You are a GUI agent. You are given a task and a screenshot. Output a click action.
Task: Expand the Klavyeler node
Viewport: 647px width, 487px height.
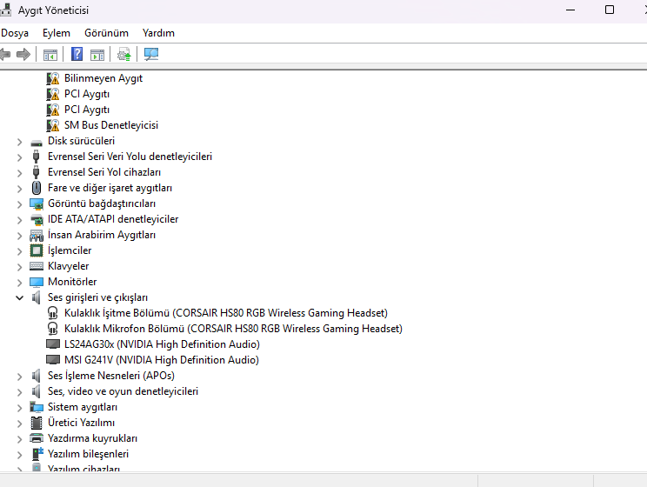19,267
